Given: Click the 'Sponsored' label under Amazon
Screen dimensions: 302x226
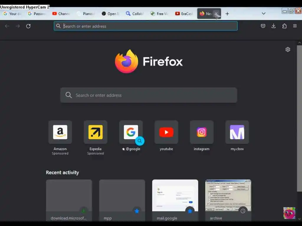Looking at the screenshot, I should pos(60,153).
